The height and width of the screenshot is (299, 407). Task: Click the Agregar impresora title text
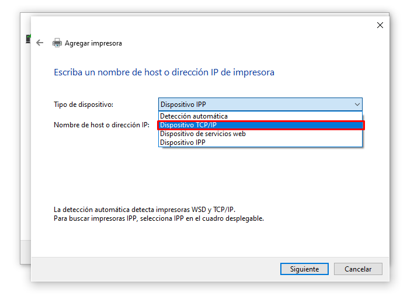[93, 43]
